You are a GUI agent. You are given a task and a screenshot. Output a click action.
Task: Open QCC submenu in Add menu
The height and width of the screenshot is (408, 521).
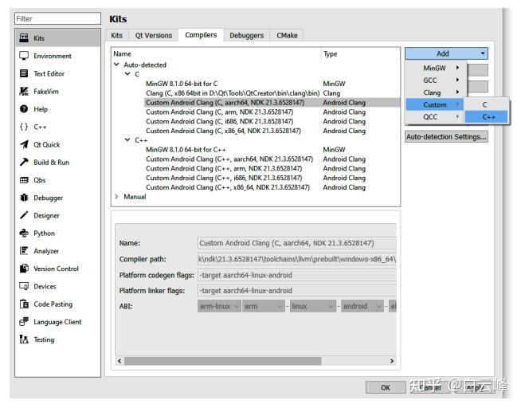point(434,116)
